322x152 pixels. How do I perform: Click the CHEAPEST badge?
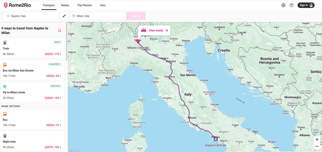(54, 64)
